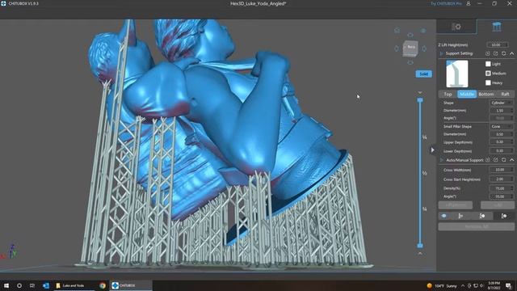517x291 pixels.
Task: Click top handle of the layer slider
Action: (420, 99)
